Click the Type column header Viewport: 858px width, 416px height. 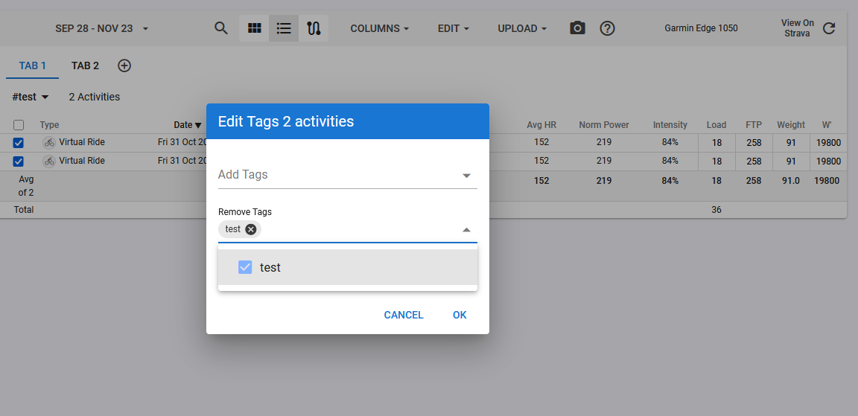pos(49,124)
